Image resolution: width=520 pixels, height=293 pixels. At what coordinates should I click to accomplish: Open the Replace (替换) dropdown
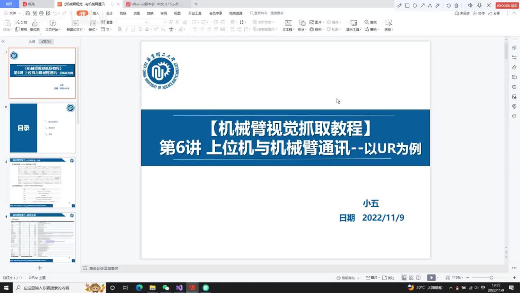(372, 29)
